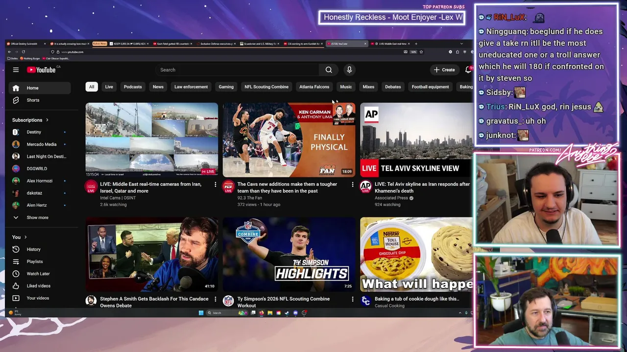627x352 pixels.
Task: Click the magnifier search button
Action: (x=329, y=70)
